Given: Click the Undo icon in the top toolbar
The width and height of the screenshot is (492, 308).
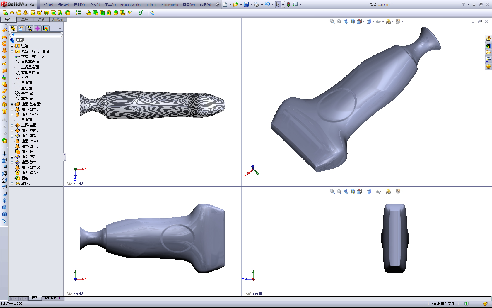Looking at the screenshot, I should click(267, 4).
